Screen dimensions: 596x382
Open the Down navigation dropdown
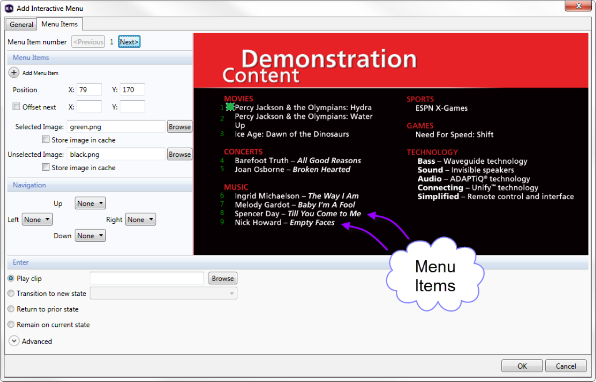90,236
